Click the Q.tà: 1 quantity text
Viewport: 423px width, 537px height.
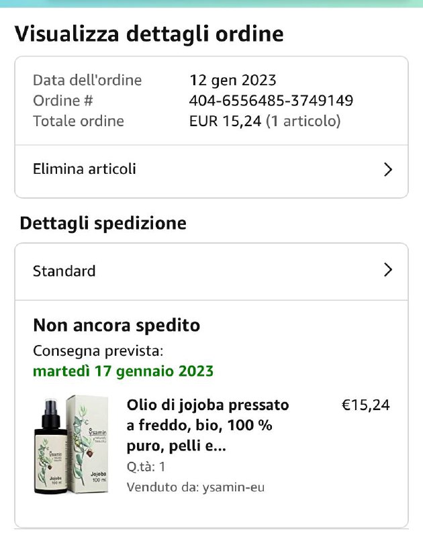pos(146,467)
